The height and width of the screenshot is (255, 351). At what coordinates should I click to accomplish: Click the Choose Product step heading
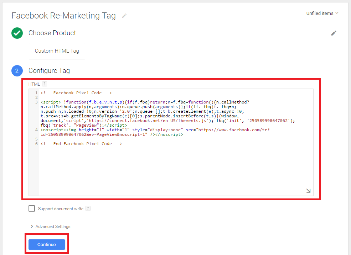52,33
